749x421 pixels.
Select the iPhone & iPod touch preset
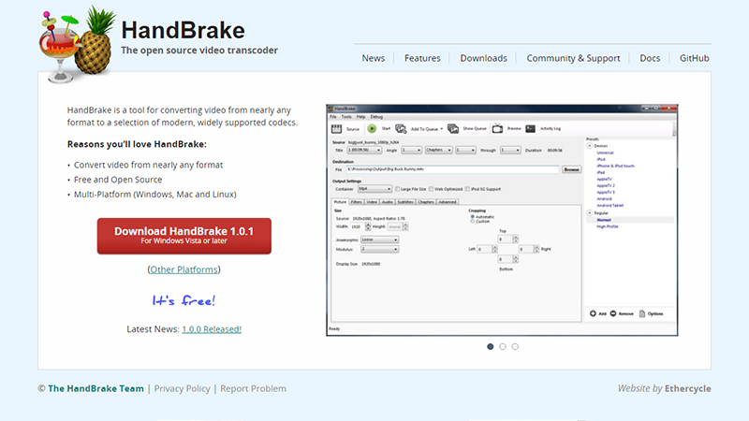pyautogui.click(x=616, y=167)
